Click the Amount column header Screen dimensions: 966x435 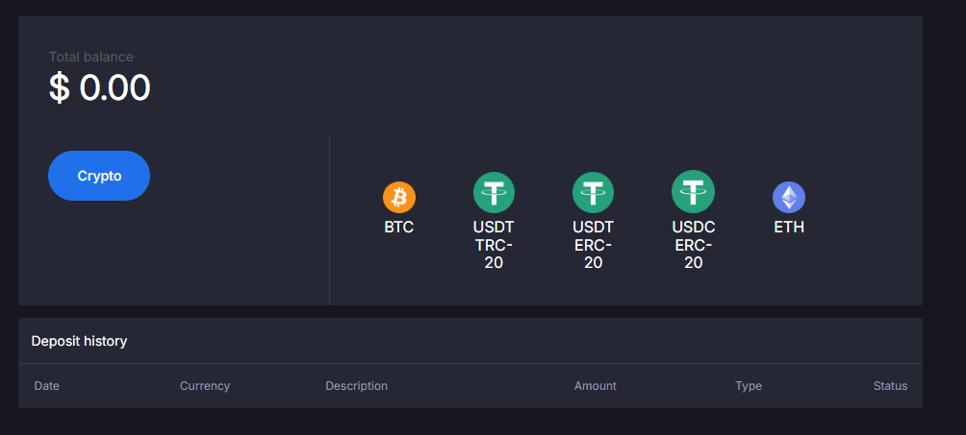tap(596, 386)
